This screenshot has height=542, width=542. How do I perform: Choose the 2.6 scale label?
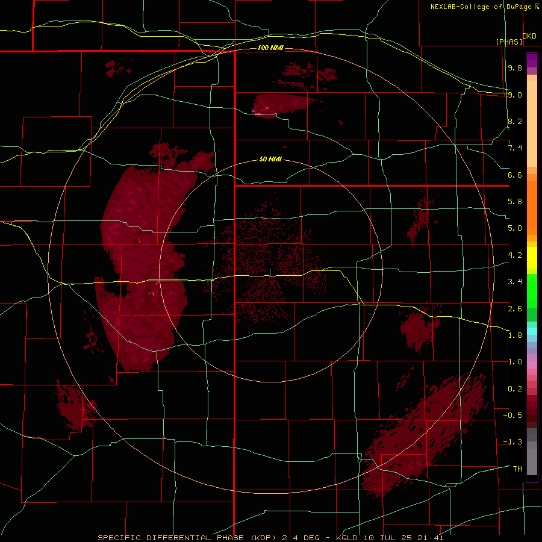point(515,309)
